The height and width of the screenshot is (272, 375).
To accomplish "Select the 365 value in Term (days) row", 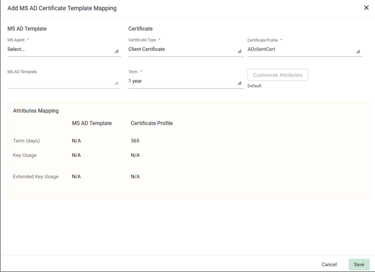I will 135,141.
